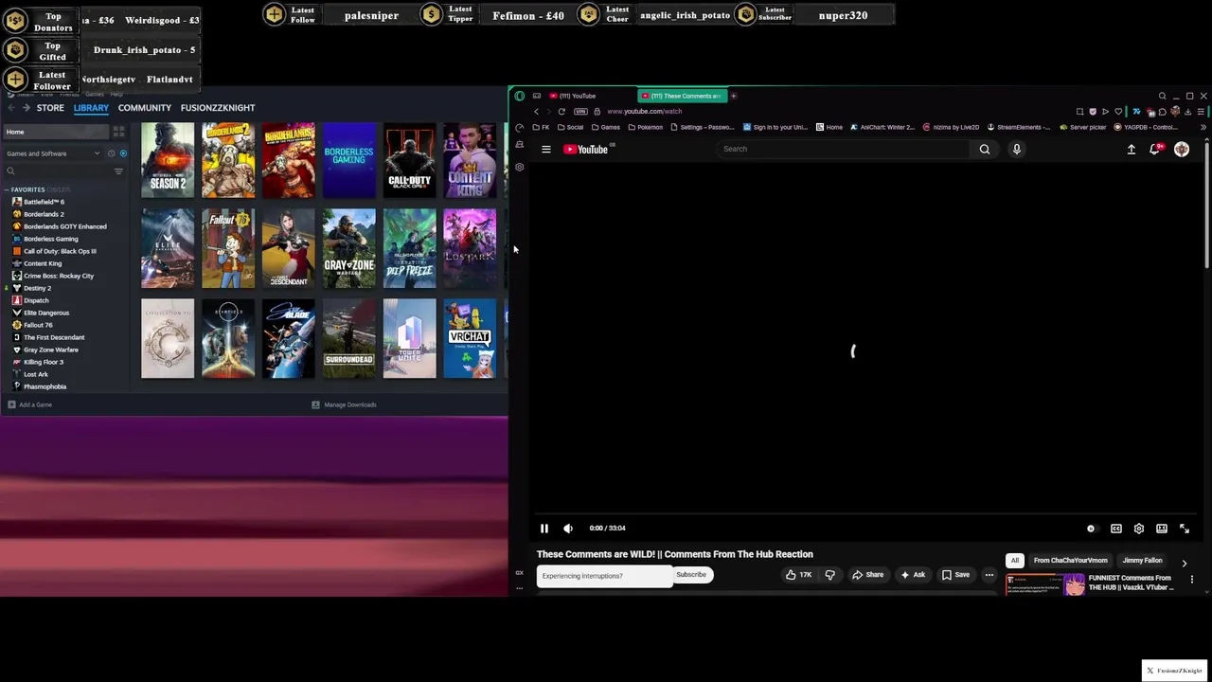The height and width of the screenshot is (682, 1212).
Task: Start voice search with the microphone
Action: tap(1017, 149)
